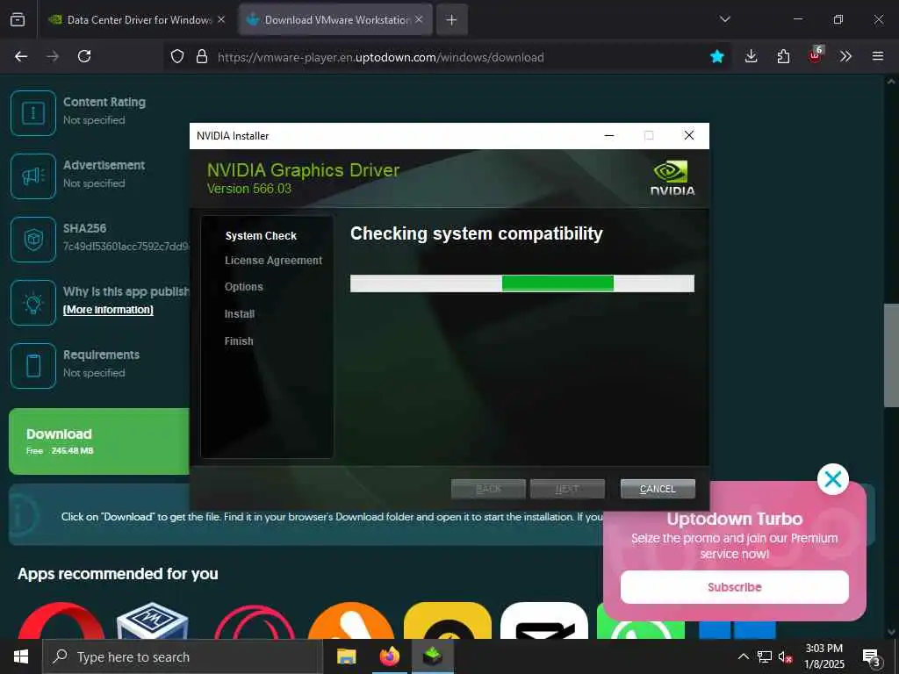Switch to Data Center Driver tab
This screenshot has height=674, width=899.
point(137,19)
